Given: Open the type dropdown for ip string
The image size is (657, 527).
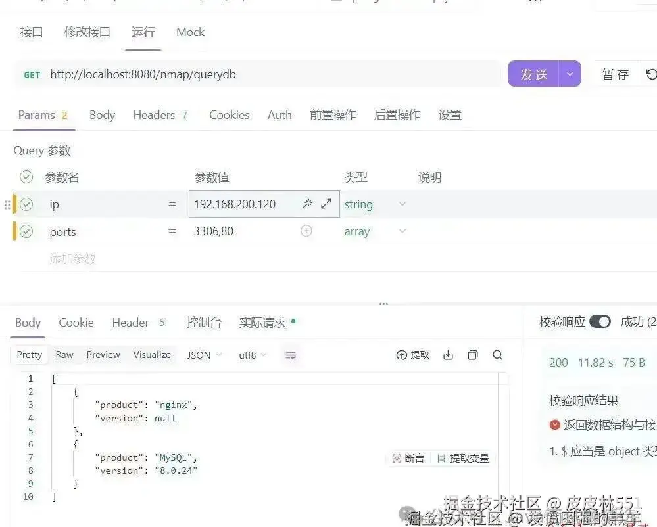Looking at the screenshot, I should (x=402, y=204).
